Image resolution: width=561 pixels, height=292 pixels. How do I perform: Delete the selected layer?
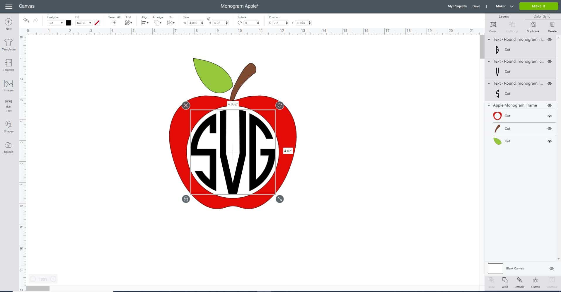(x=552, y=27)
